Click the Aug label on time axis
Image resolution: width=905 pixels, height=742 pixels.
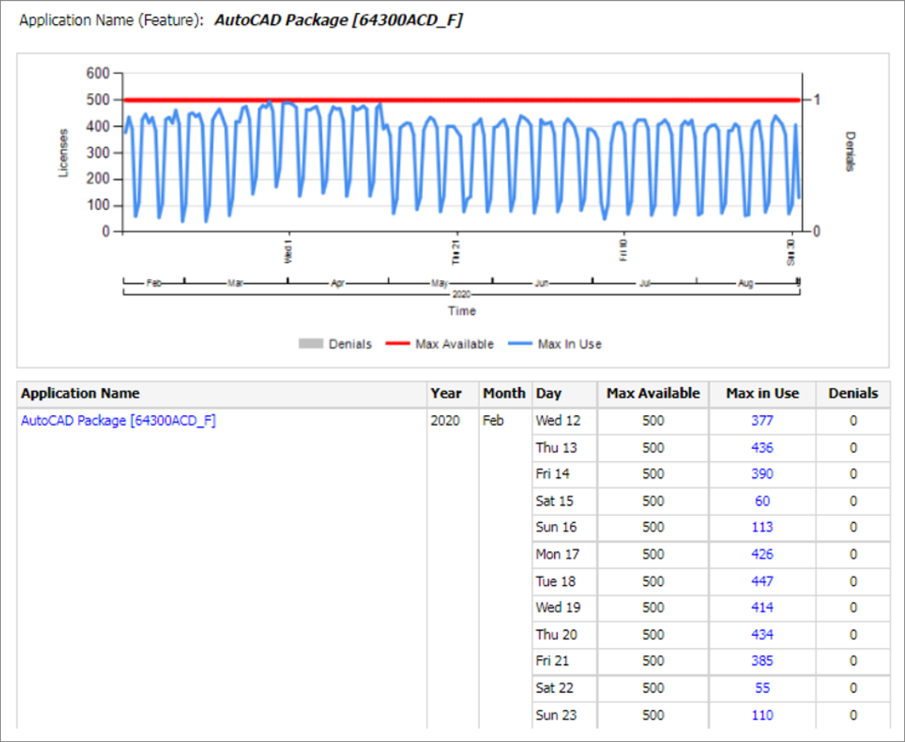tap(746, 283)
